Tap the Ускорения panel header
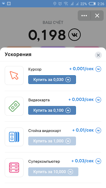The width and height of the screenshot is (106, 188). [18, 54]
